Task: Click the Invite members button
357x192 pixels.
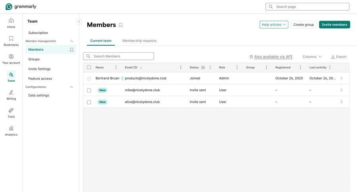Action: coord(334,25)
